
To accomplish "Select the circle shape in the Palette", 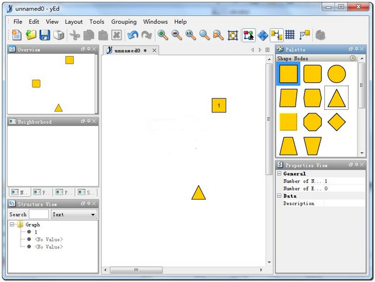I will coord(336,75).
